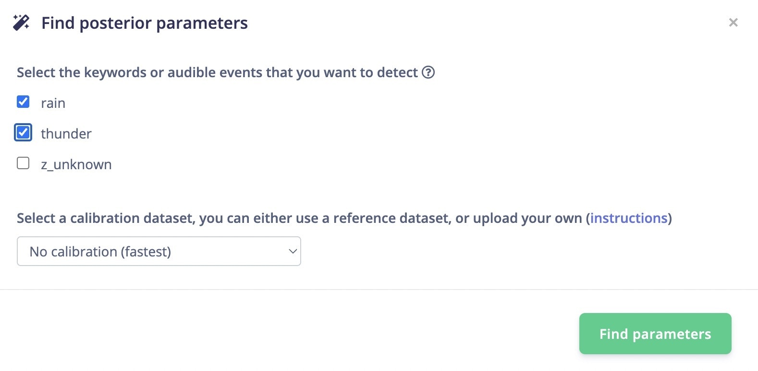Click the blue checkmark next to rain
This screenshot has height=371, width=758.
[x=23, y=102]
